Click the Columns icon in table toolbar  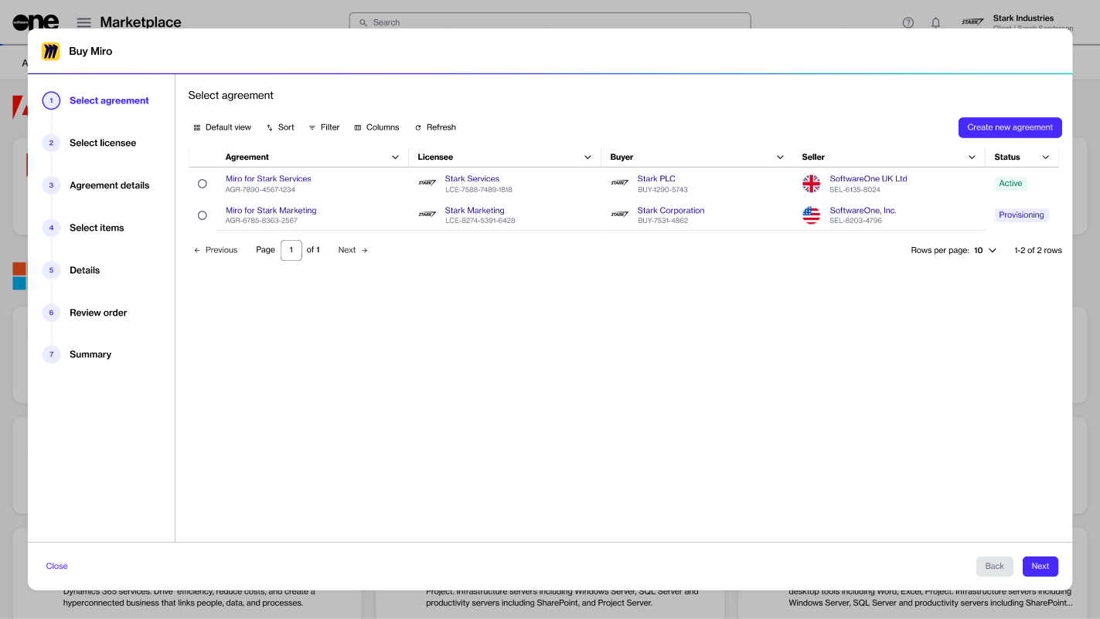click(x=358, y=127)
